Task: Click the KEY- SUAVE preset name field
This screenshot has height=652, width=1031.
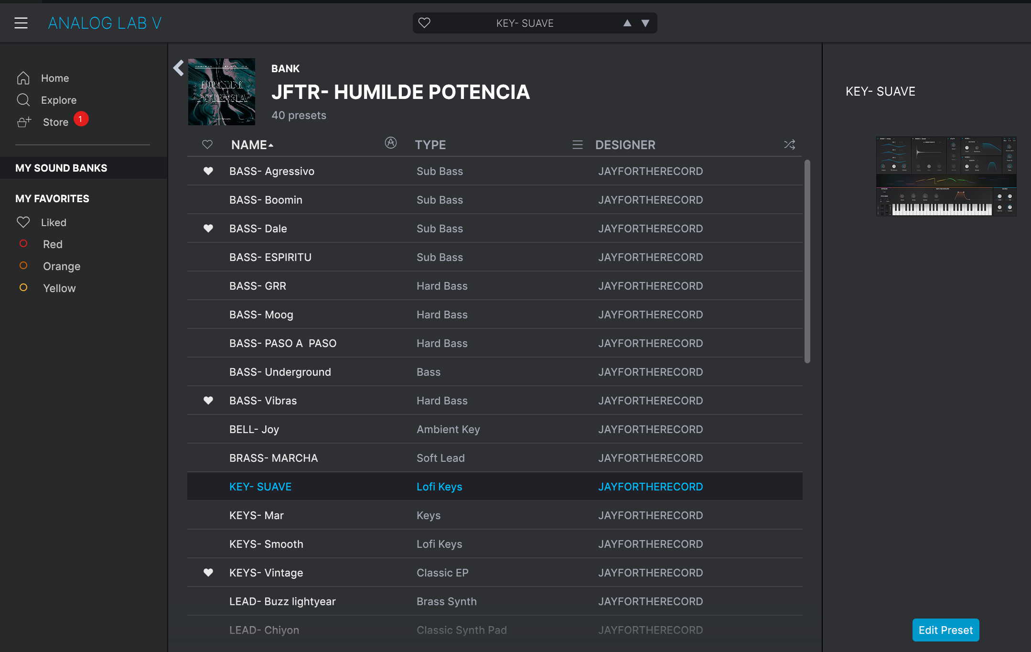Action: point(525,23)
